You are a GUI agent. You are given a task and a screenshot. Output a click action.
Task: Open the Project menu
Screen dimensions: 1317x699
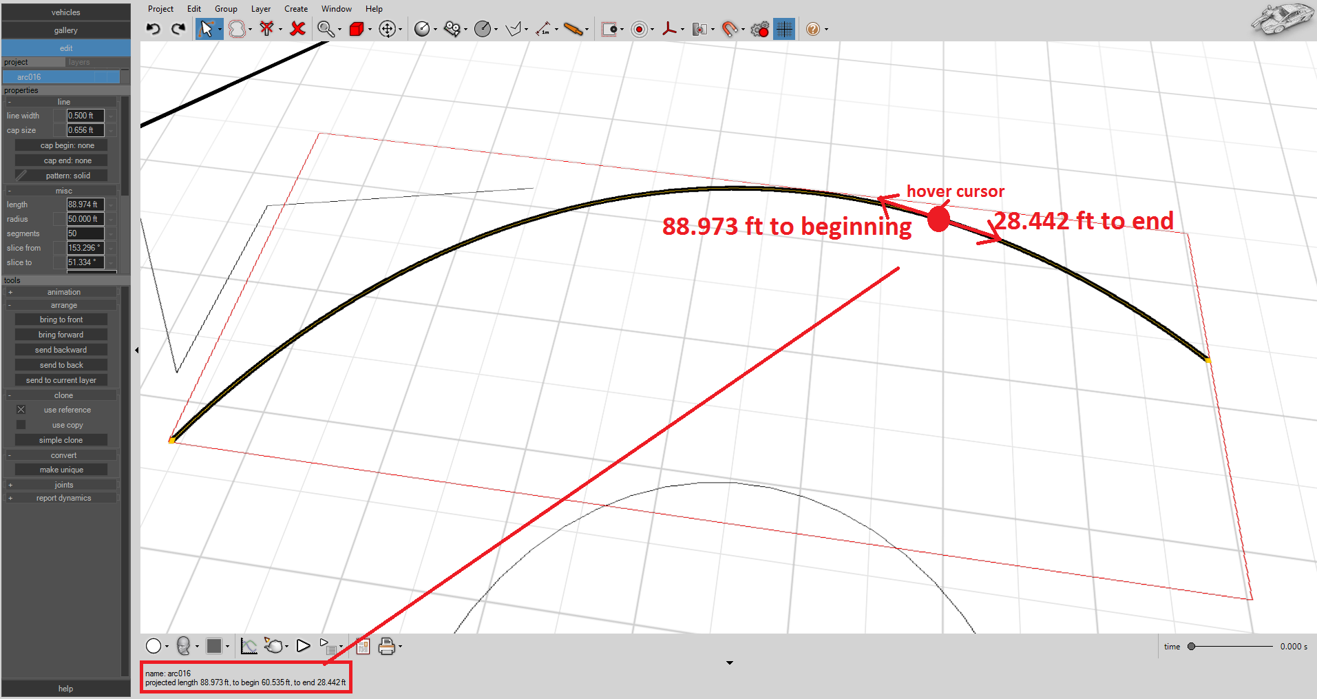(x=160, y=9)
